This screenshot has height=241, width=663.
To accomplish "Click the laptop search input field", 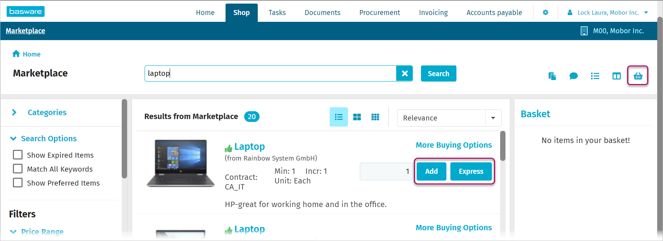I will (x=270, y=73).
